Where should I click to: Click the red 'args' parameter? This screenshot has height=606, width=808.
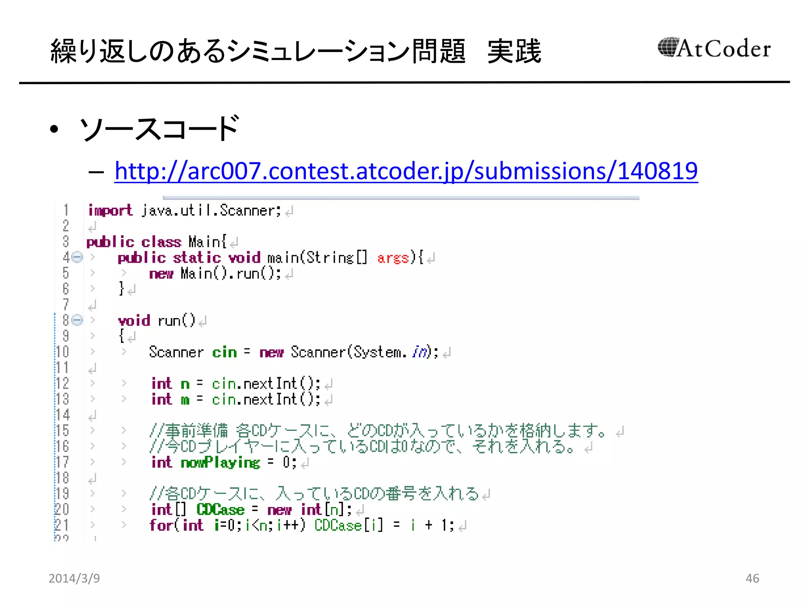[x=393, y=258]
